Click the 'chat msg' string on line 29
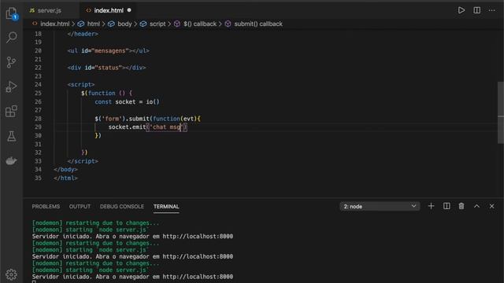This screenshot has width=504, height=283. click(x=166, y=127)
